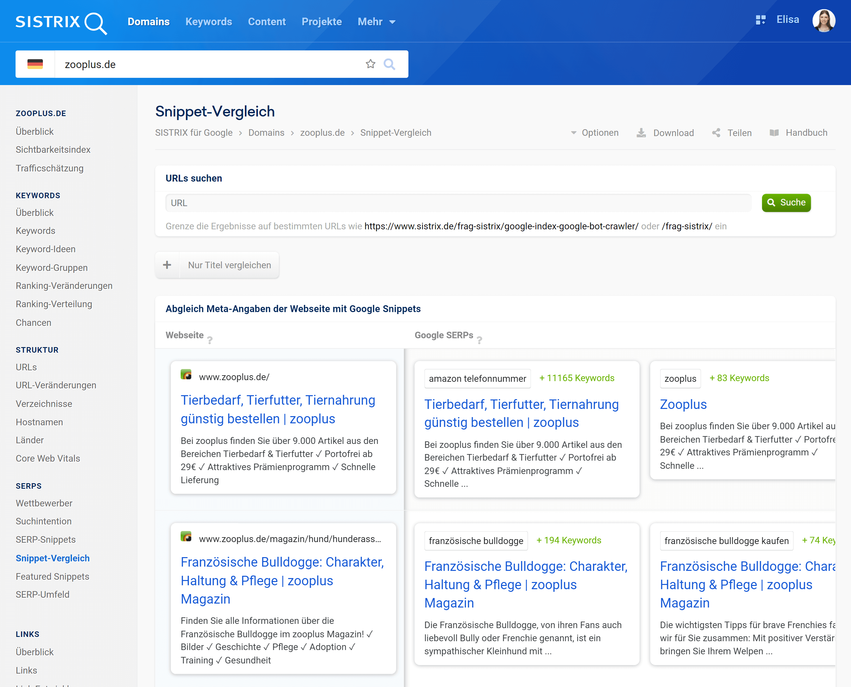Viewport: 851px width, 687px height.
Task: Open Chancen in sidebar
Action: (x=33, y=323)
